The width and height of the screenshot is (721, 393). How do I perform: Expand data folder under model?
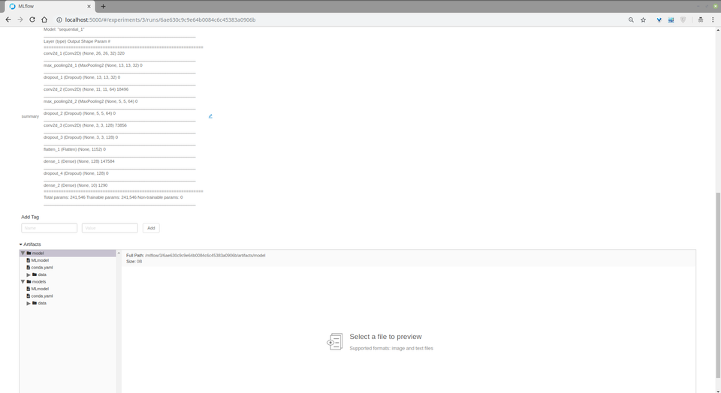[29, 274]
